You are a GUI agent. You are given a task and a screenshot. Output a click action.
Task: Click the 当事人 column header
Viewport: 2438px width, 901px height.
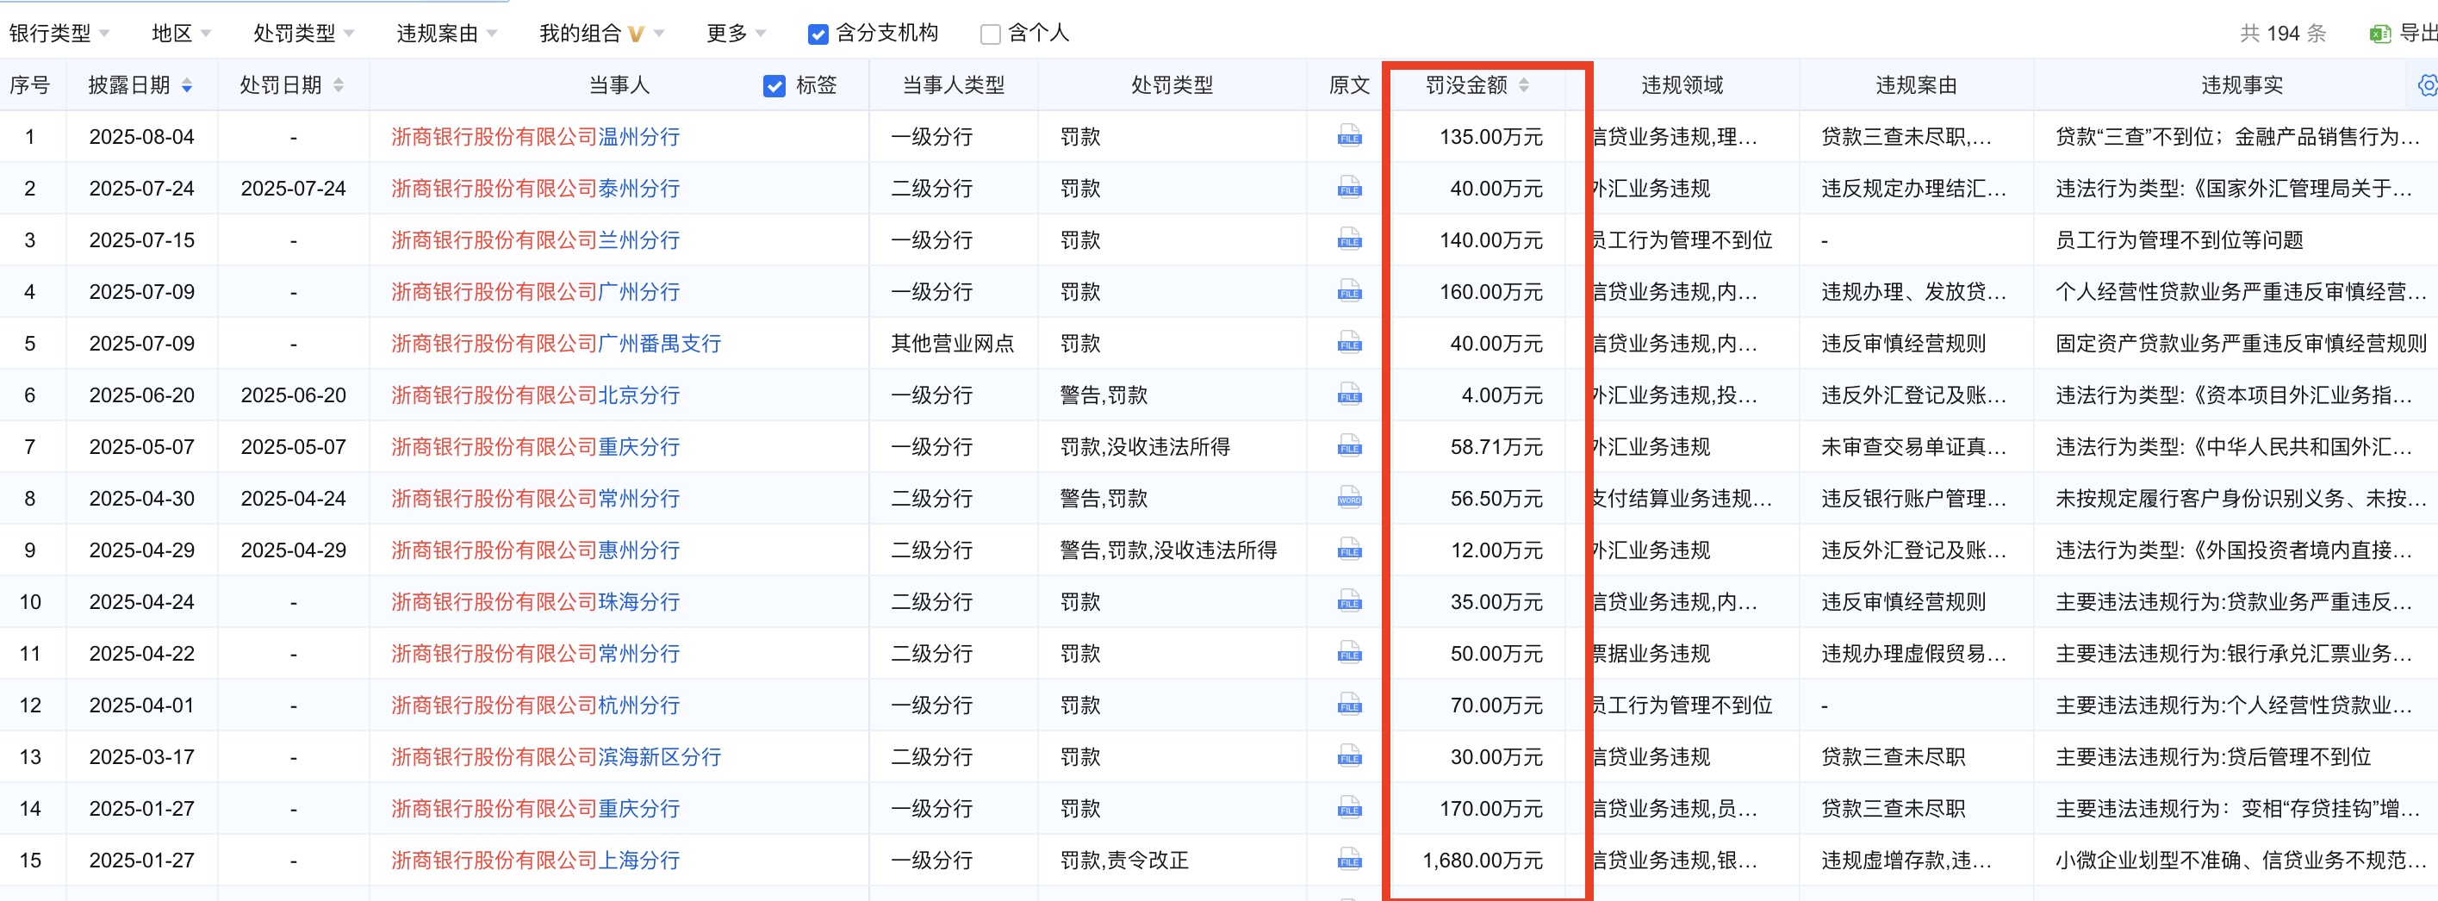click(619, 85)
